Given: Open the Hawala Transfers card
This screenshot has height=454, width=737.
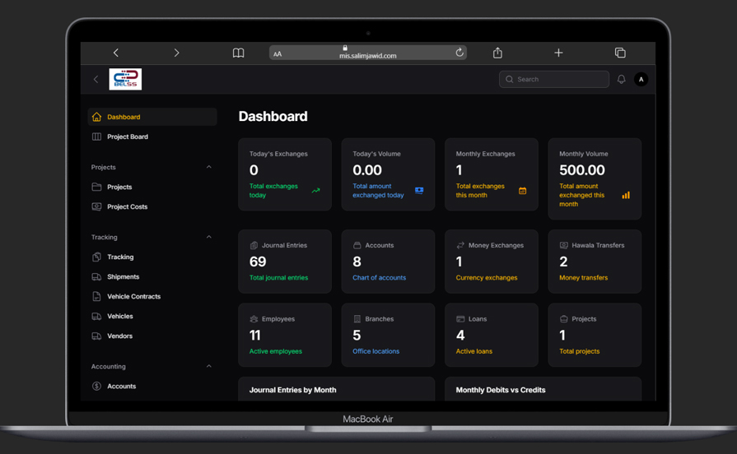Looking at the screenshot, I should 594,262.
